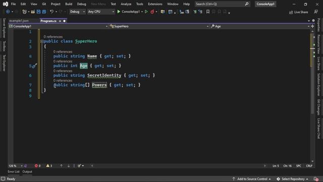The height and width of the screenshot is (182, 323).
Task: Click the Live Share icon
Action: (291, 12)
